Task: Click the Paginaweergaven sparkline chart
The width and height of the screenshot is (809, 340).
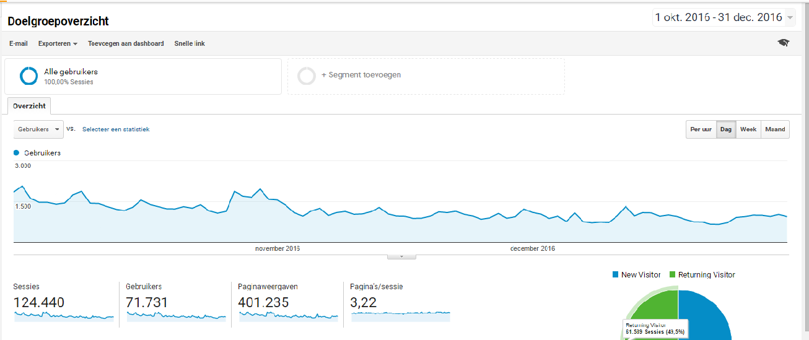Action: 288,316
